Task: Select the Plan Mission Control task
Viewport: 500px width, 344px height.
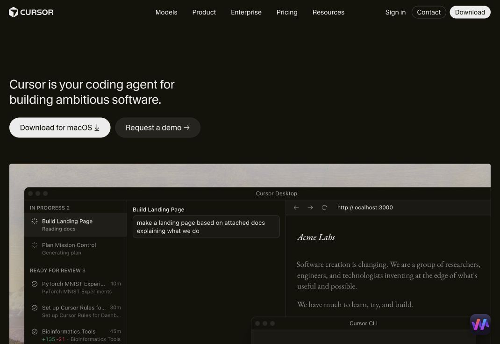Action: (x=76, y=249)
